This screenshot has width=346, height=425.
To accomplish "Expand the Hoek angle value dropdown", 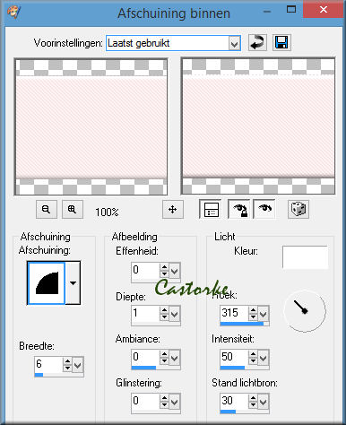I will [263, 314].
